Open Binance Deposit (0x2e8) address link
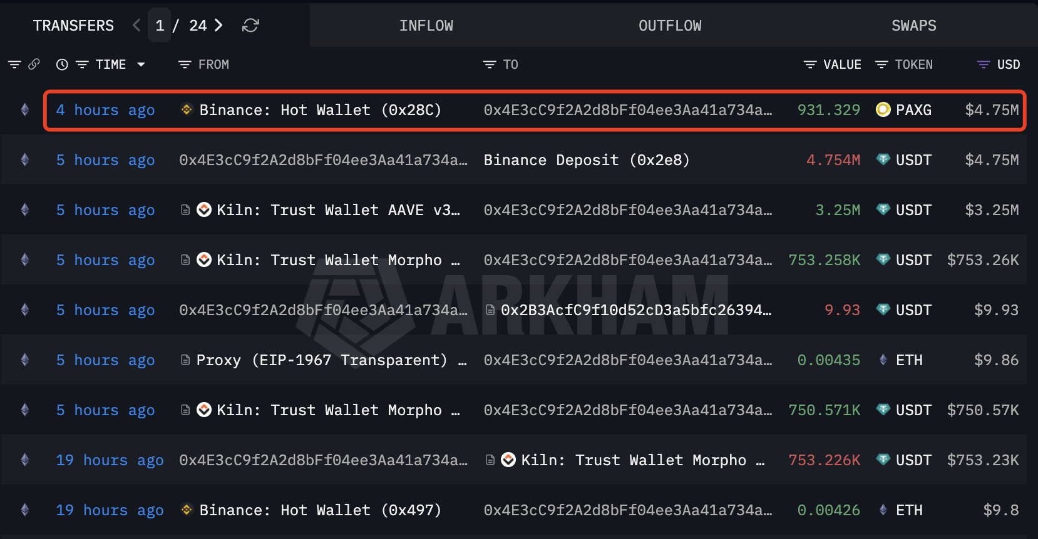This screenshot has width=1038, height=539. pos(587,160)
